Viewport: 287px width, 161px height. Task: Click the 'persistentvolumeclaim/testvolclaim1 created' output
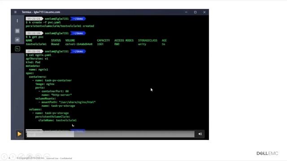(x=60, y=26)
